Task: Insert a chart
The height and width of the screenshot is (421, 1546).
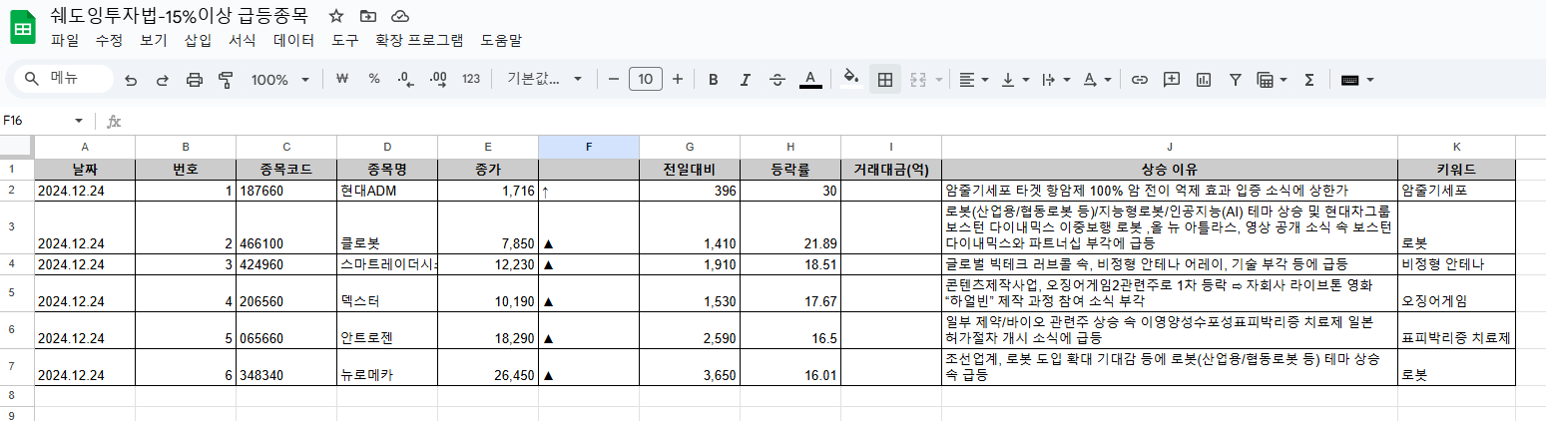Action: tap(1204, 80)
